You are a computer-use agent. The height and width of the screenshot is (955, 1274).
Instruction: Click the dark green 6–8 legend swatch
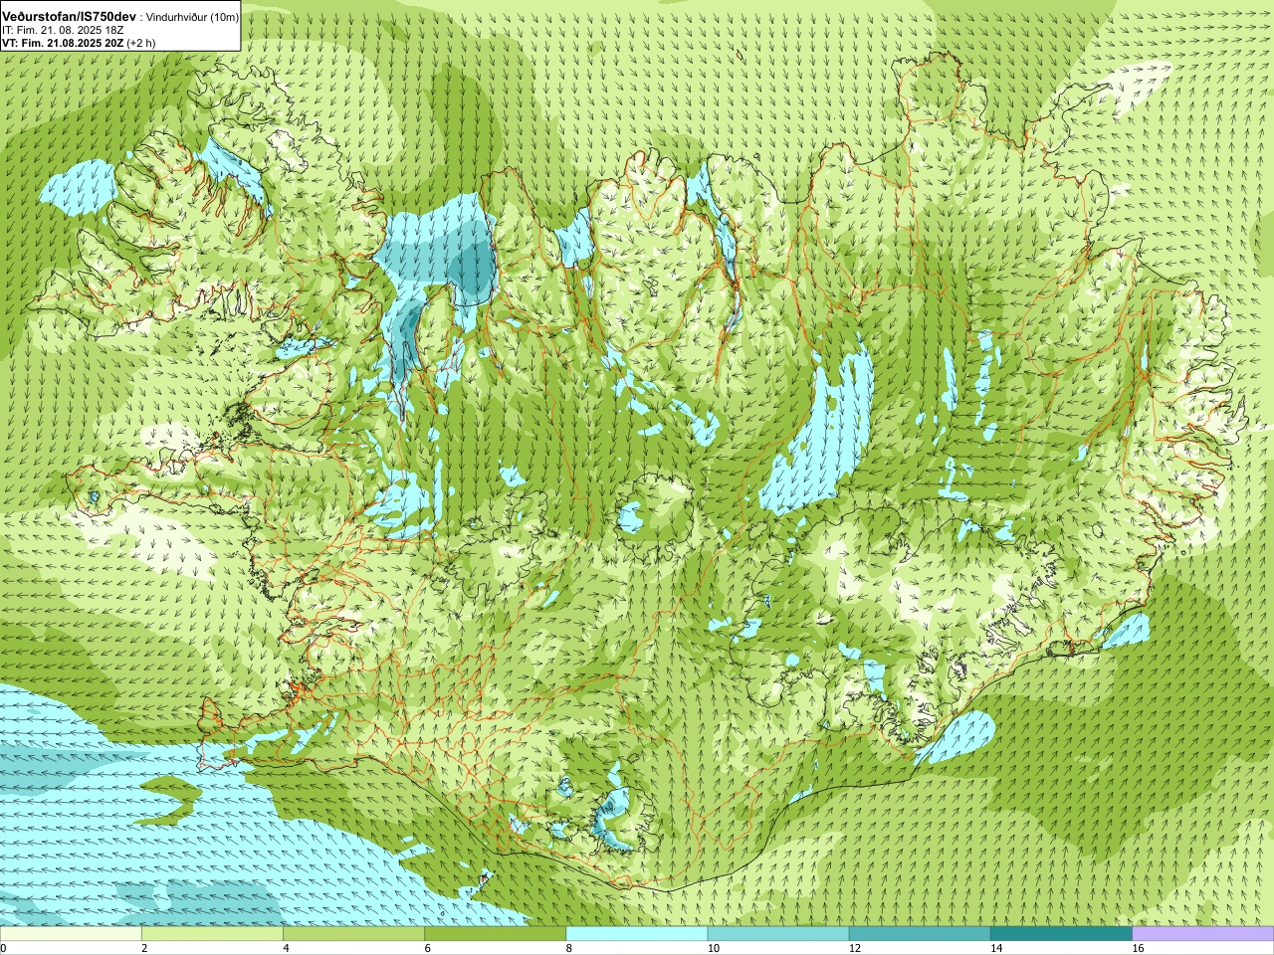point(495,934)
